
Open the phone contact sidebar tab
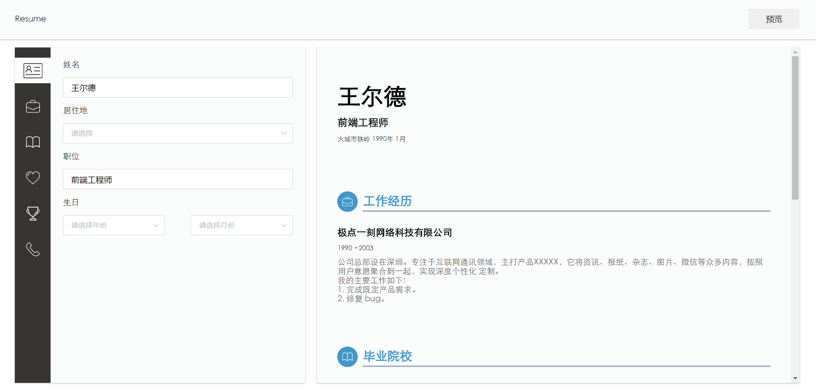[x=33, y=249]
